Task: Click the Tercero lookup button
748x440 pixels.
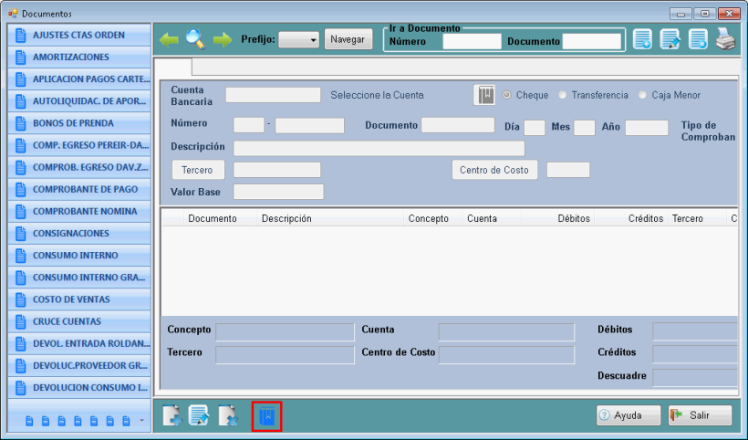Action: click(x=197, y=170)
